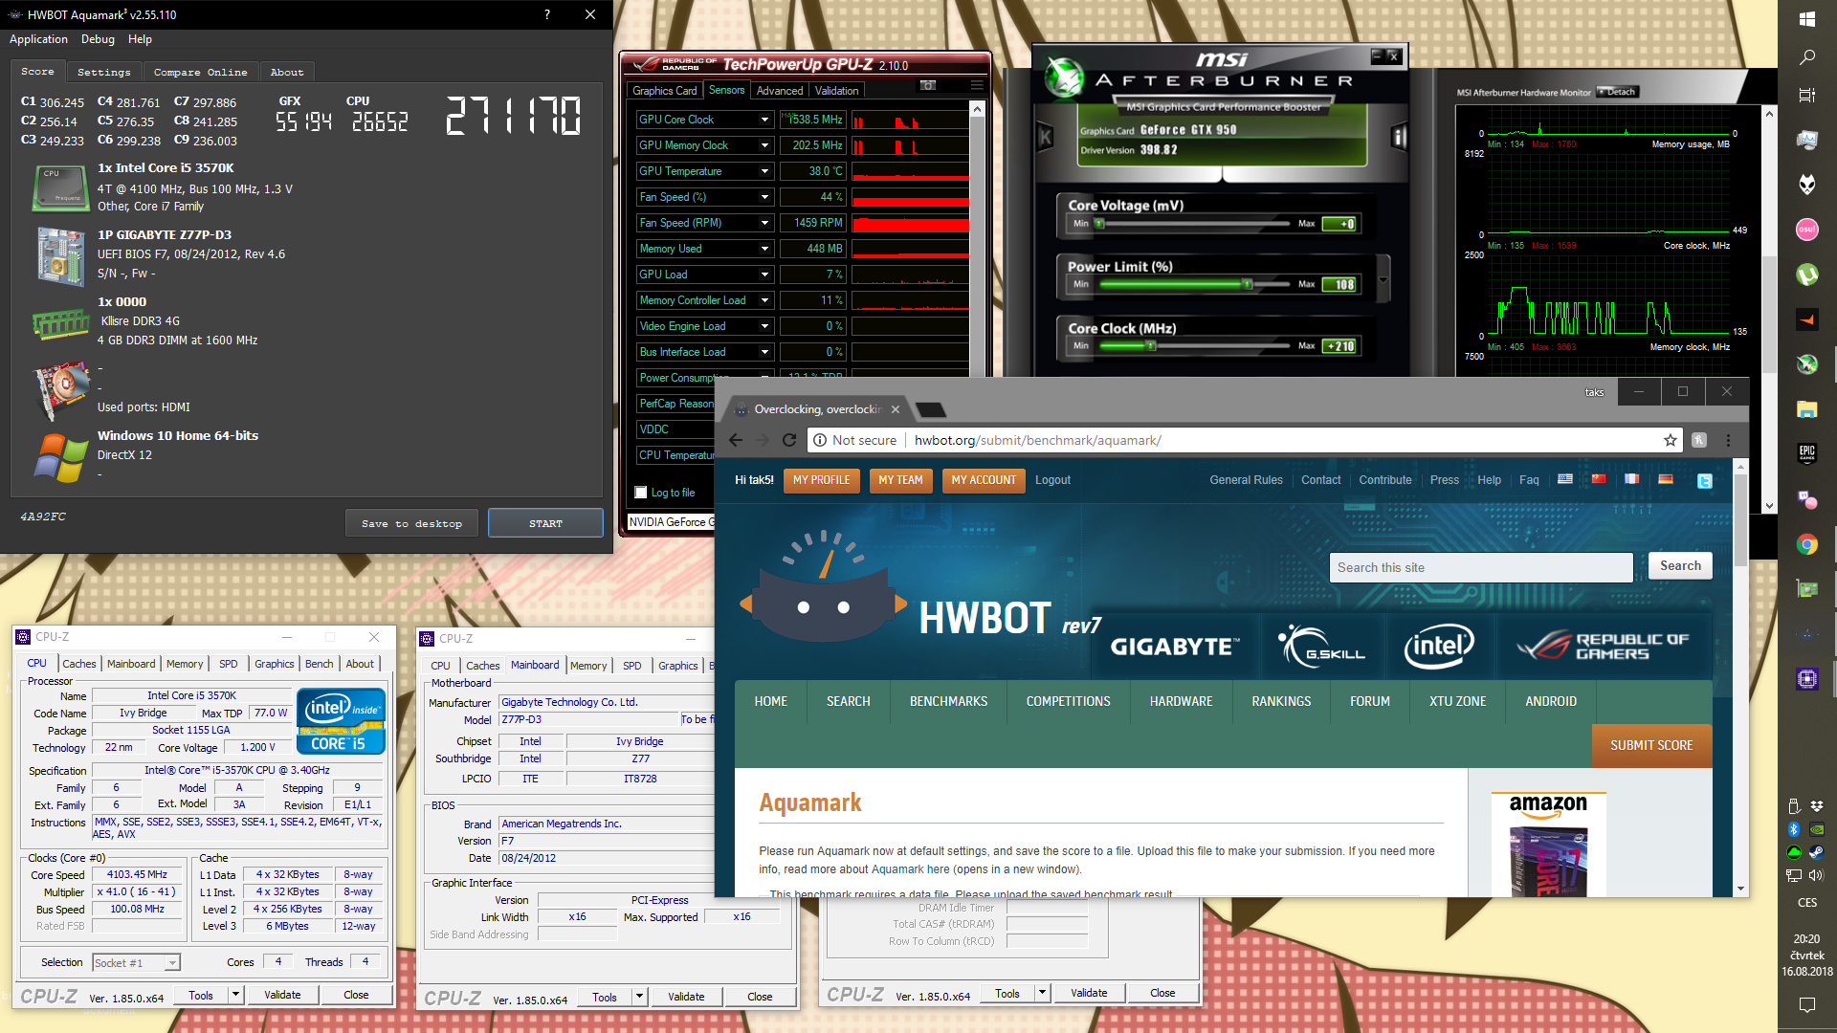Open File Explorer from the taskbar
Viewport: 1837px width, 1033px height.
[x=1806, y=409]
